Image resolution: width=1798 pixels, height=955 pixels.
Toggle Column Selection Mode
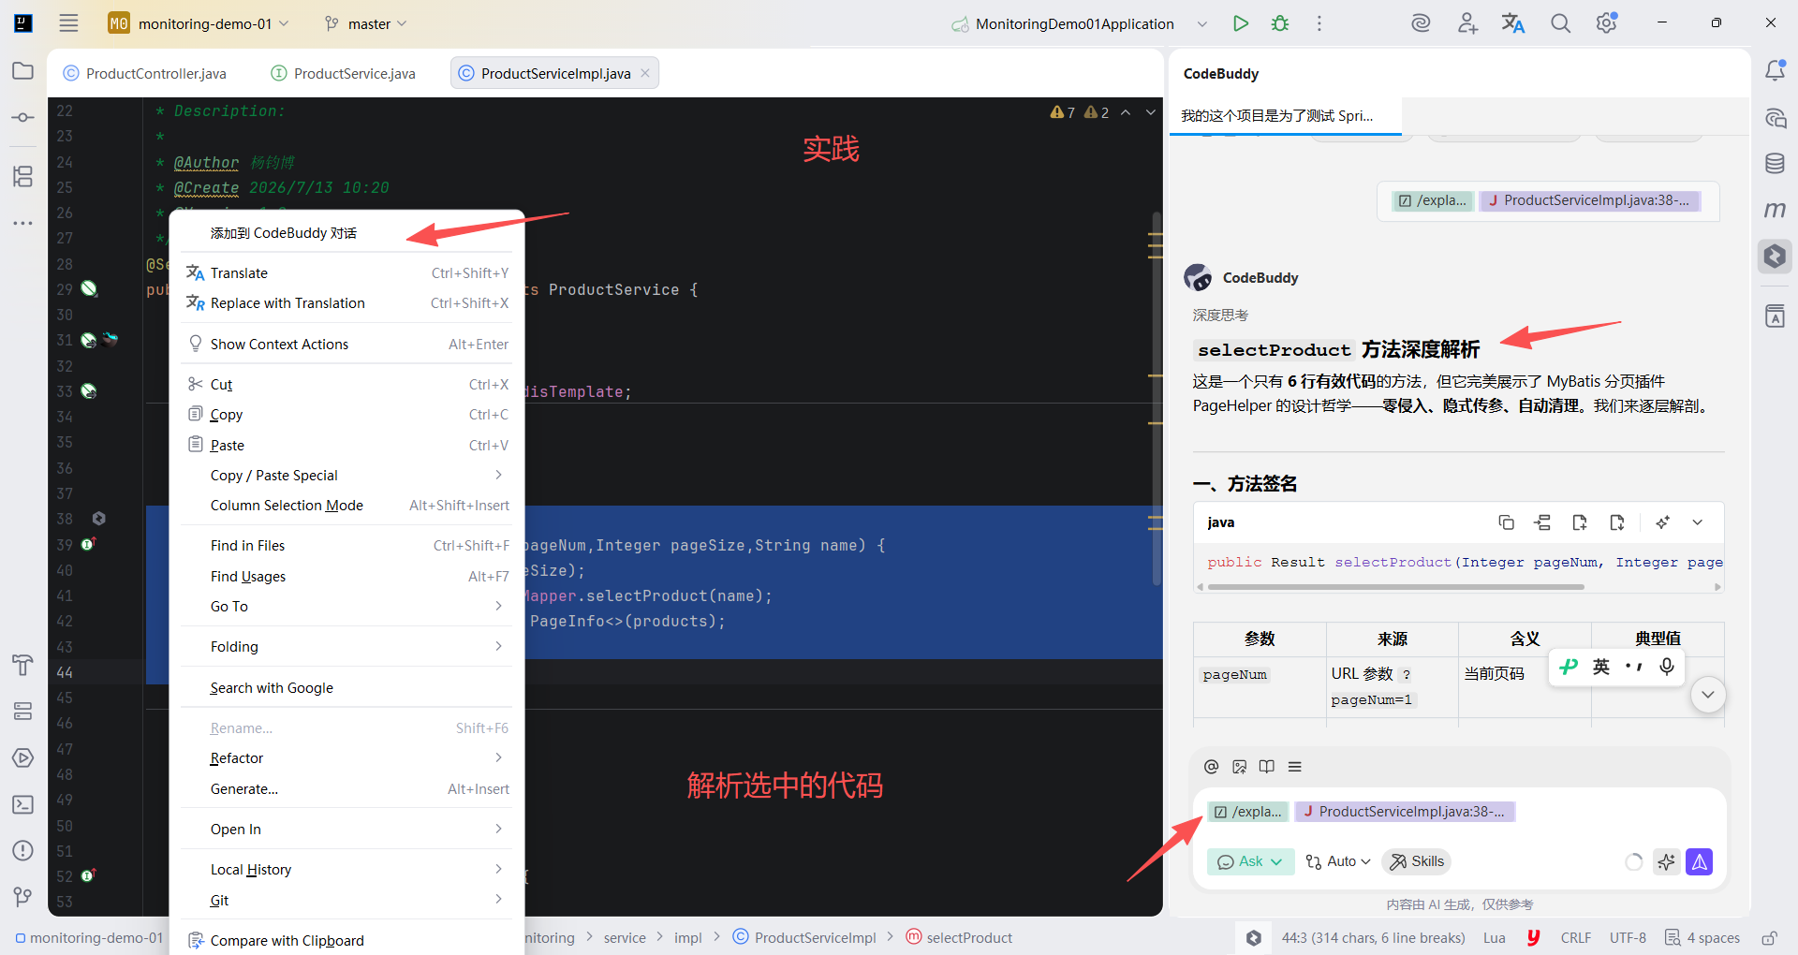pos(346,506)
